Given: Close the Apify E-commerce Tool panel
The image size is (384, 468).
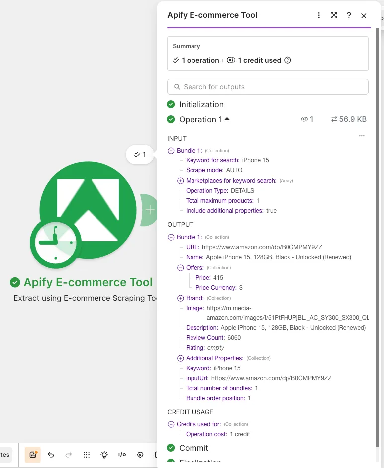Looking at the screenshot, I should tap(364, 16).
